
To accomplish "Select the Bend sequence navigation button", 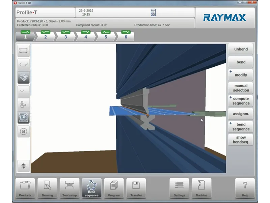I will coord(92,188).
